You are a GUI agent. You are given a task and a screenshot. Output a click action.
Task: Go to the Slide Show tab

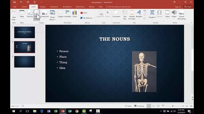(80, 7)
